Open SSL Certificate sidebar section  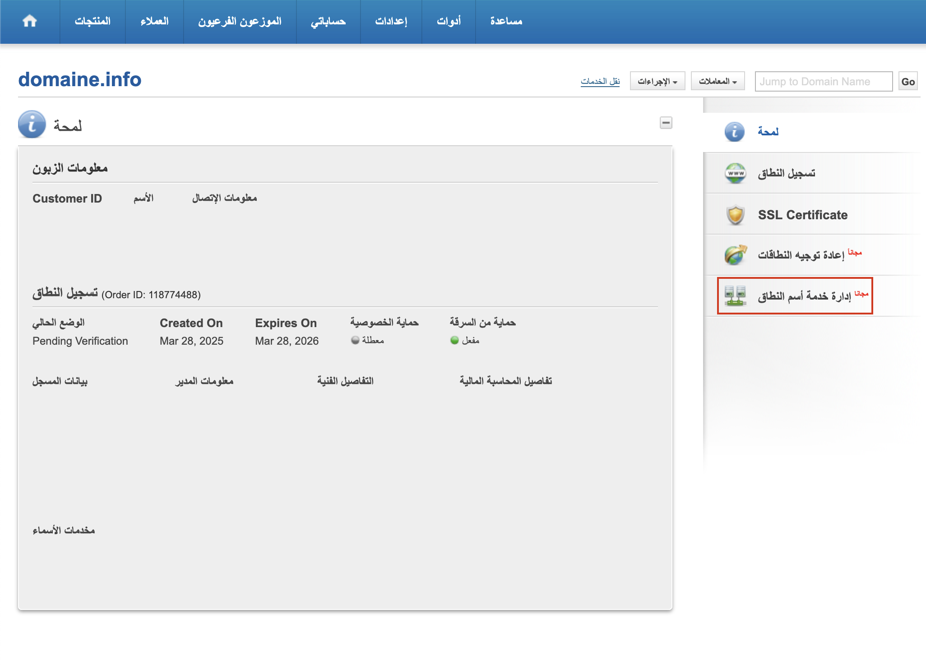pos(802,215)
